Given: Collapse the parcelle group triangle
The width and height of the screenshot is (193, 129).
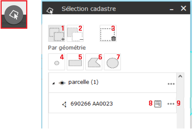Looking at the screenshot, I should pyautogui.click(x=53, y=83).
